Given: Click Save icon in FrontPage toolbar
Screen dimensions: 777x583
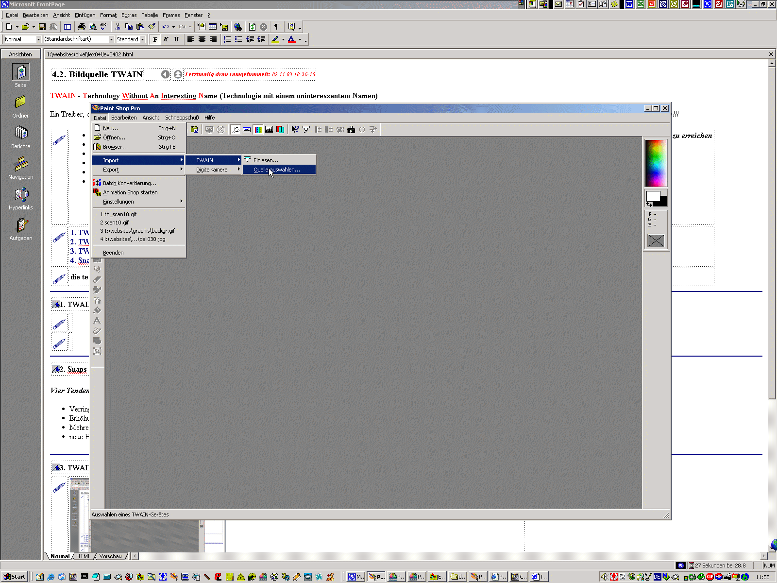Looking at the screenshot, I should click(42, 27).
